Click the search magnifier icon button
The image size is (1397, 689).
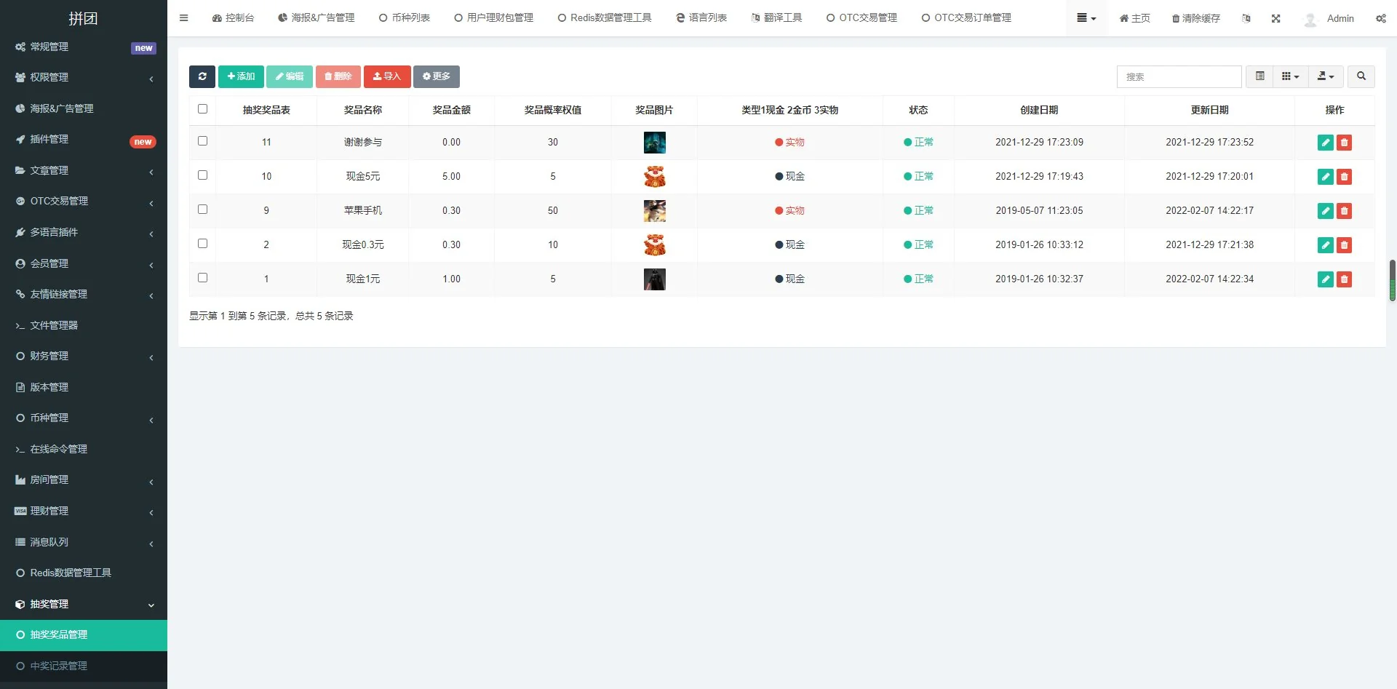point(1361,76)
